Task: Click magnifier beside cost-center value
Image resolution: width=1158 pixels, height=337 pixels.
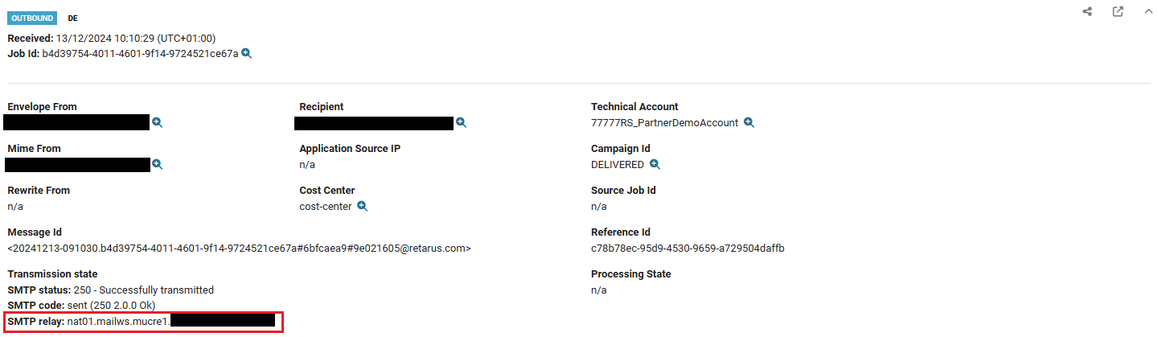Action: 363,206
